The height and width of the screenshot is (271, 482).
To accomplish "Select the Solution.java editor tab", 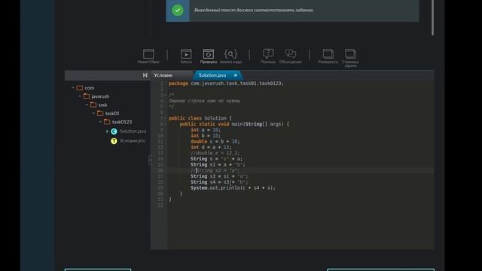I will coord(212,75).
